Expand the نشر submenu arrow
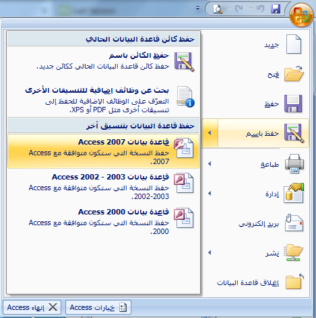This screenshot has width=316, height=318. coord(210,253)
